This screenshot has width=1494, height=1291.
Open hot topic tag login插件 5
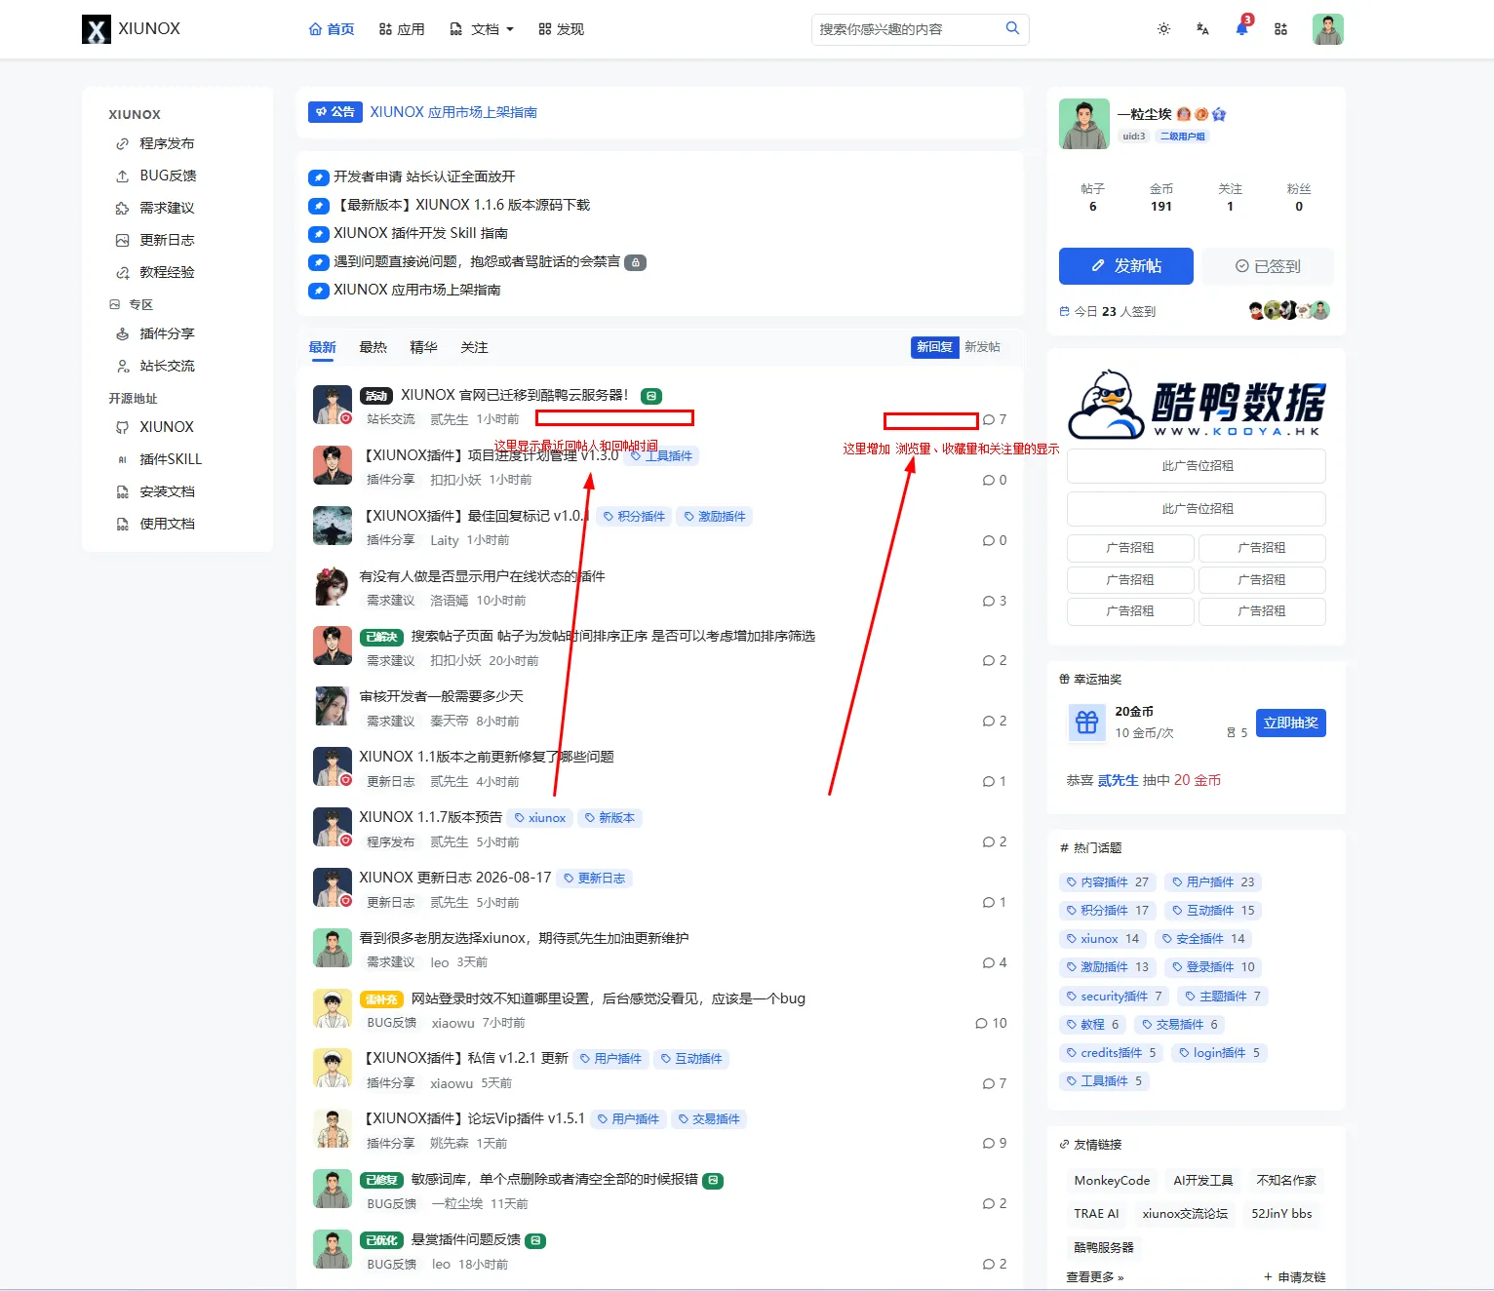pos(1219,1053)
